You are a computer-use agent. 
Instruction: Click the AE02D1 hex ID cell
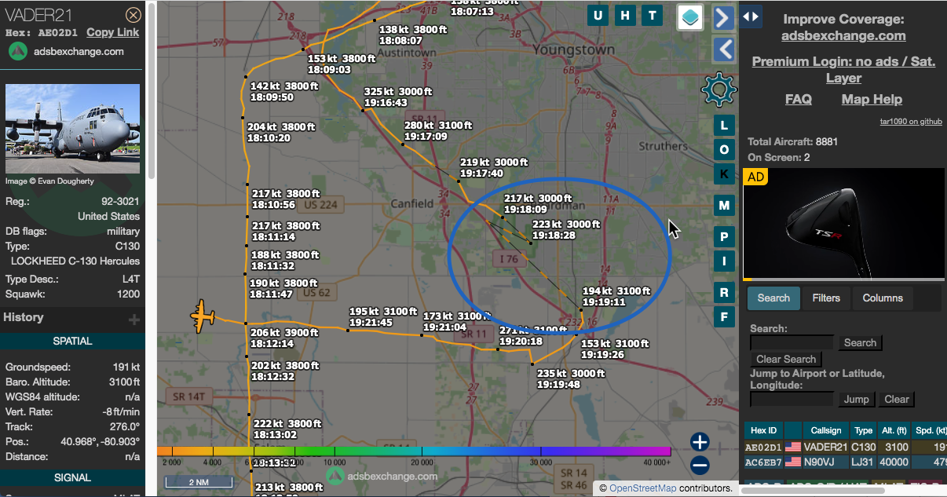[x=762, y=448]
